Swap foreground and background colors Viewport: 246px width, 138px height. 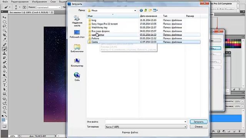(x=6, y=116)
